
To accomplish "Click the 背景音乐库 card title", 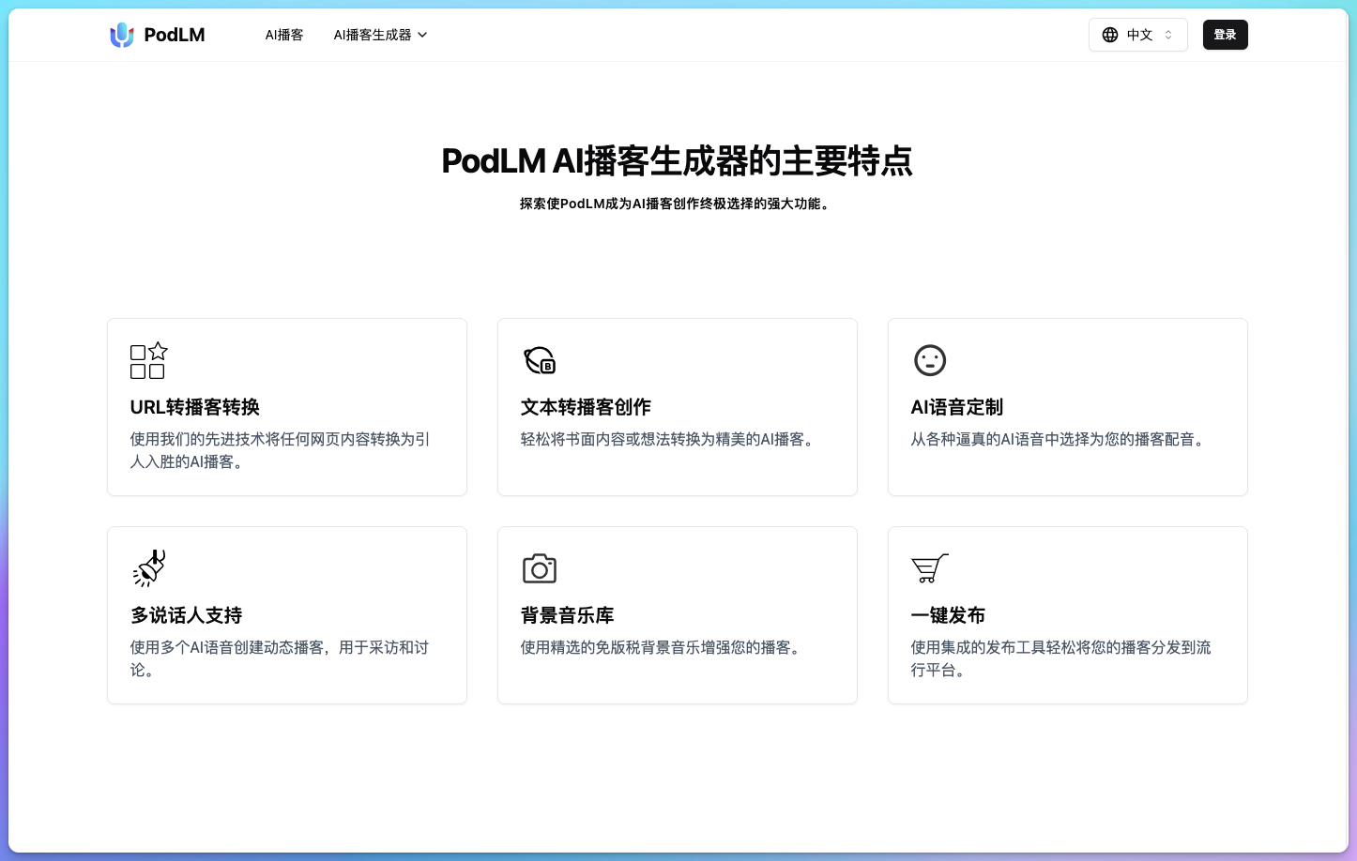I will [568, 615].
